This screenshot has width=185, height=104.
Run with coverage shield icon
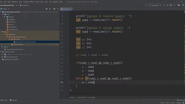[171, 5]
